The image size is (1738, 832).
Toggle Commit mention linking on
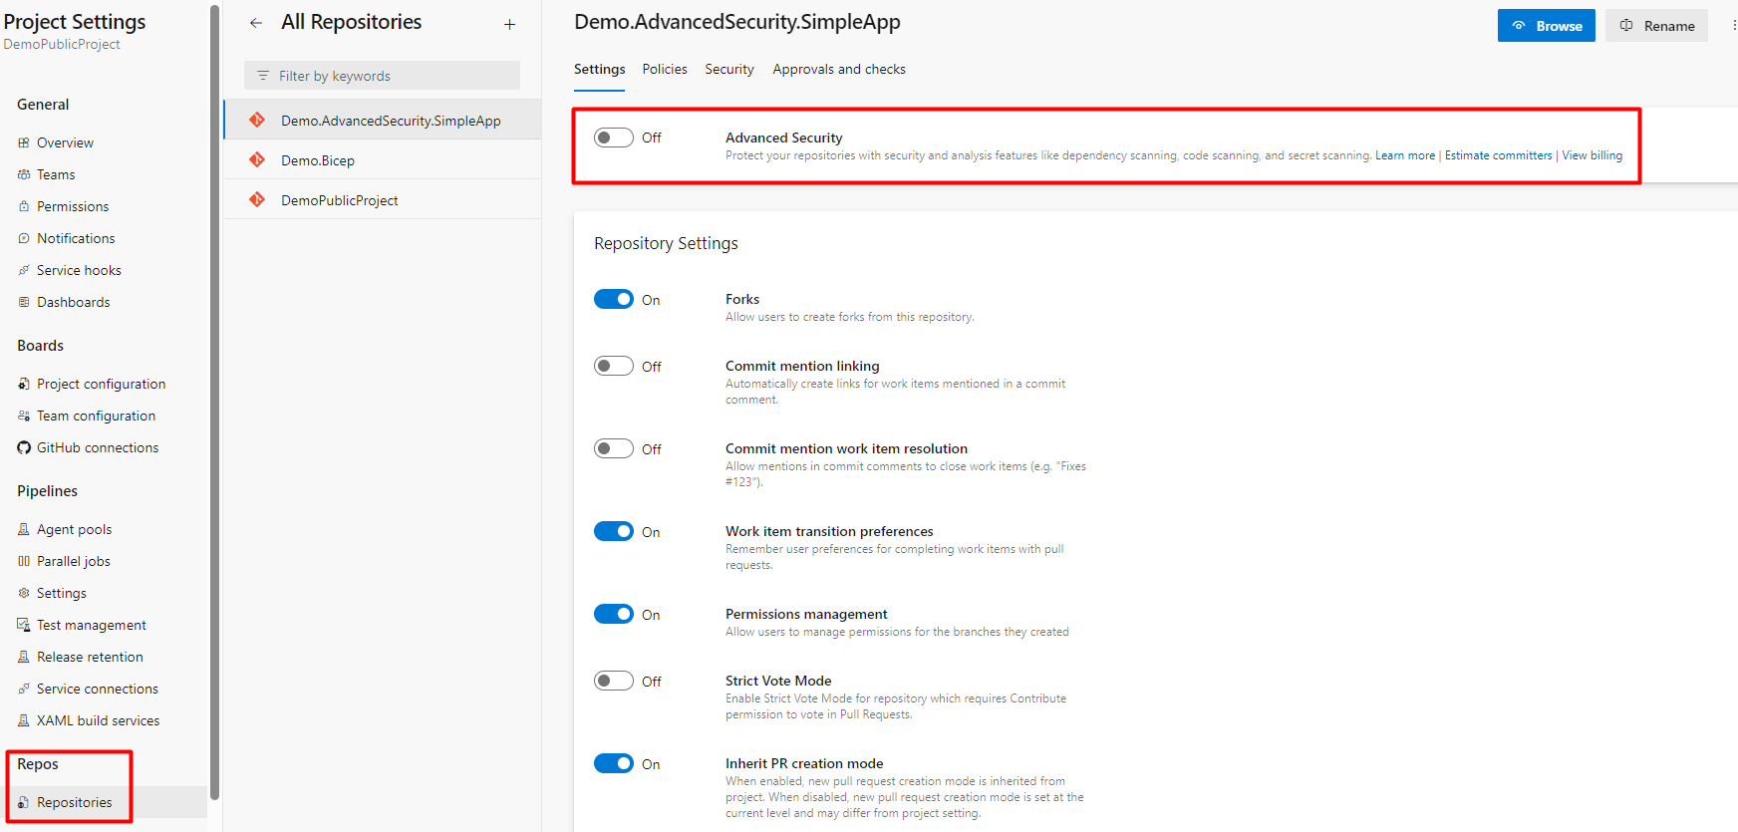(614, 366)
